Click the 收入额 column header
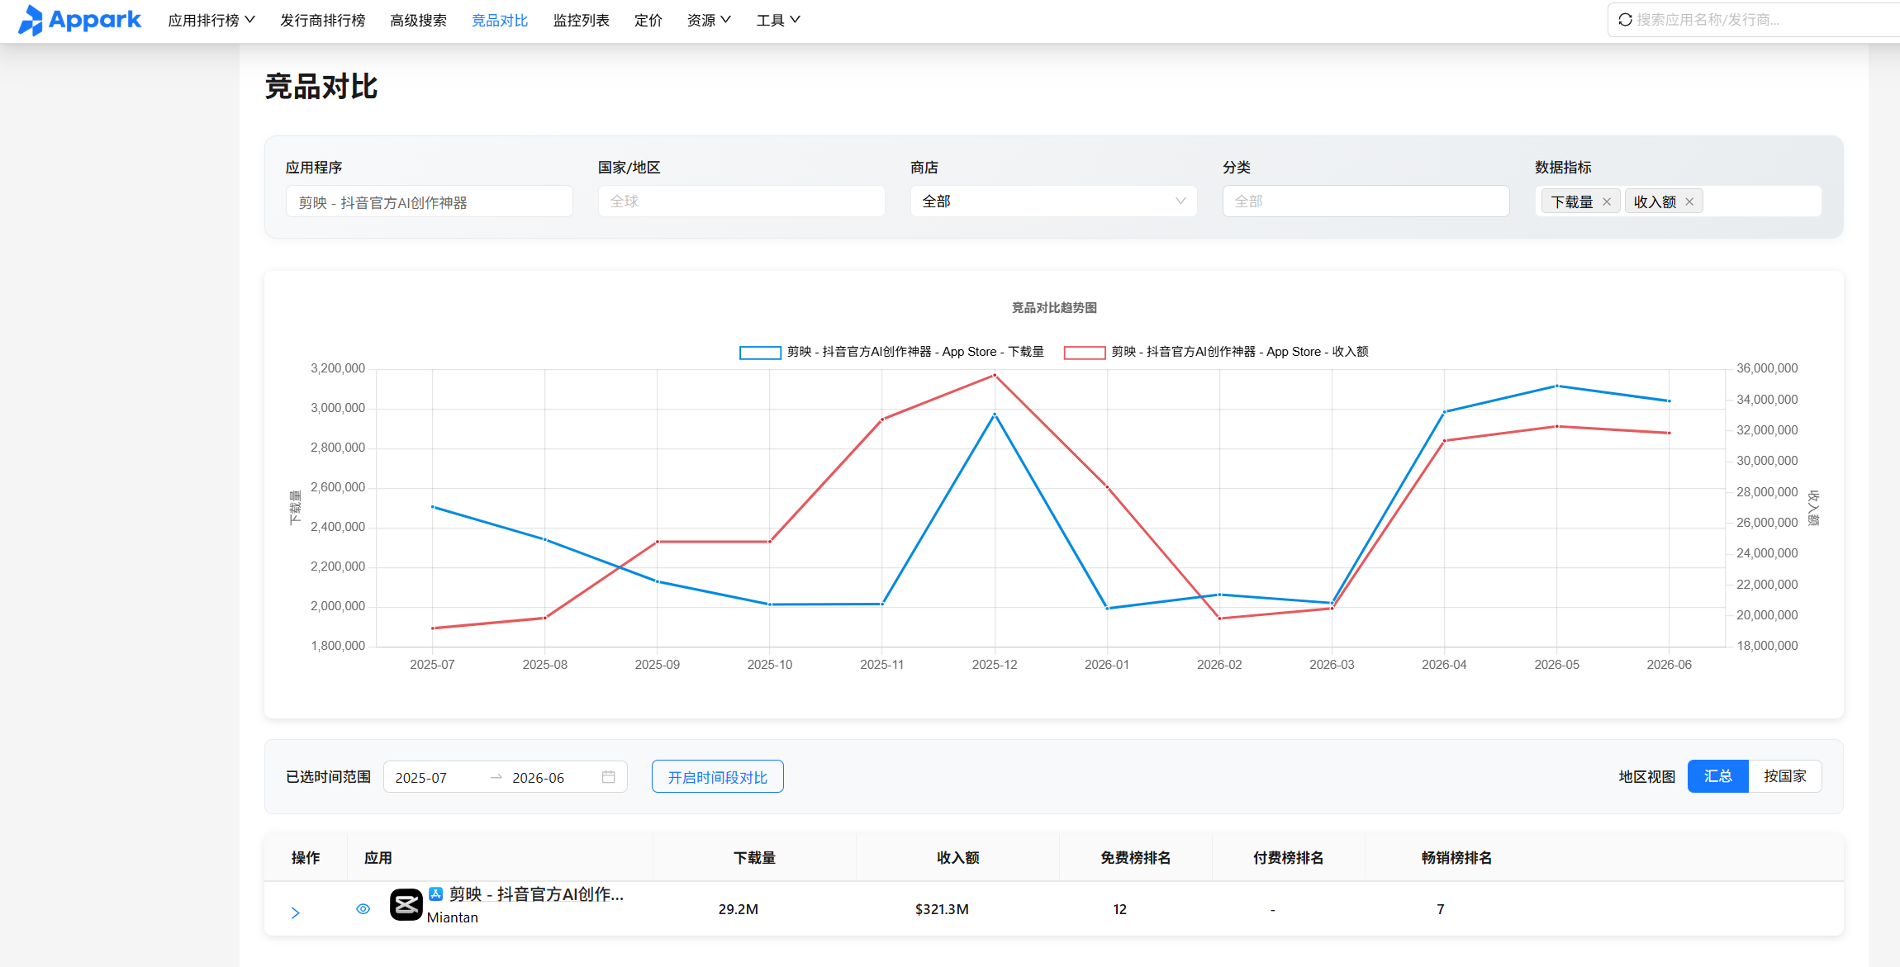 click(x=957, y=858)
